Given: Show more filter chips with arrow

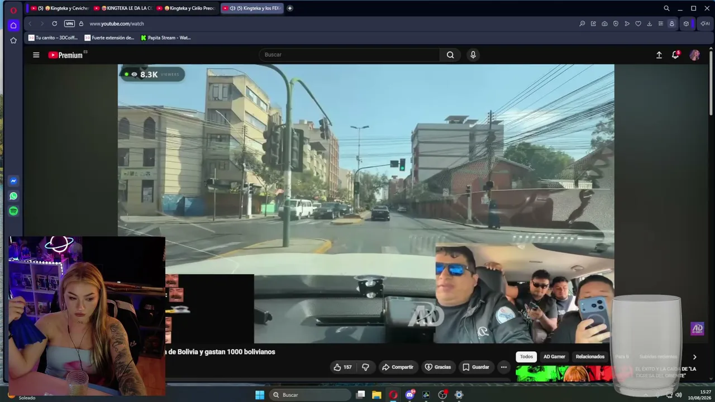Looking at the screenshot, I should (694, 357).
